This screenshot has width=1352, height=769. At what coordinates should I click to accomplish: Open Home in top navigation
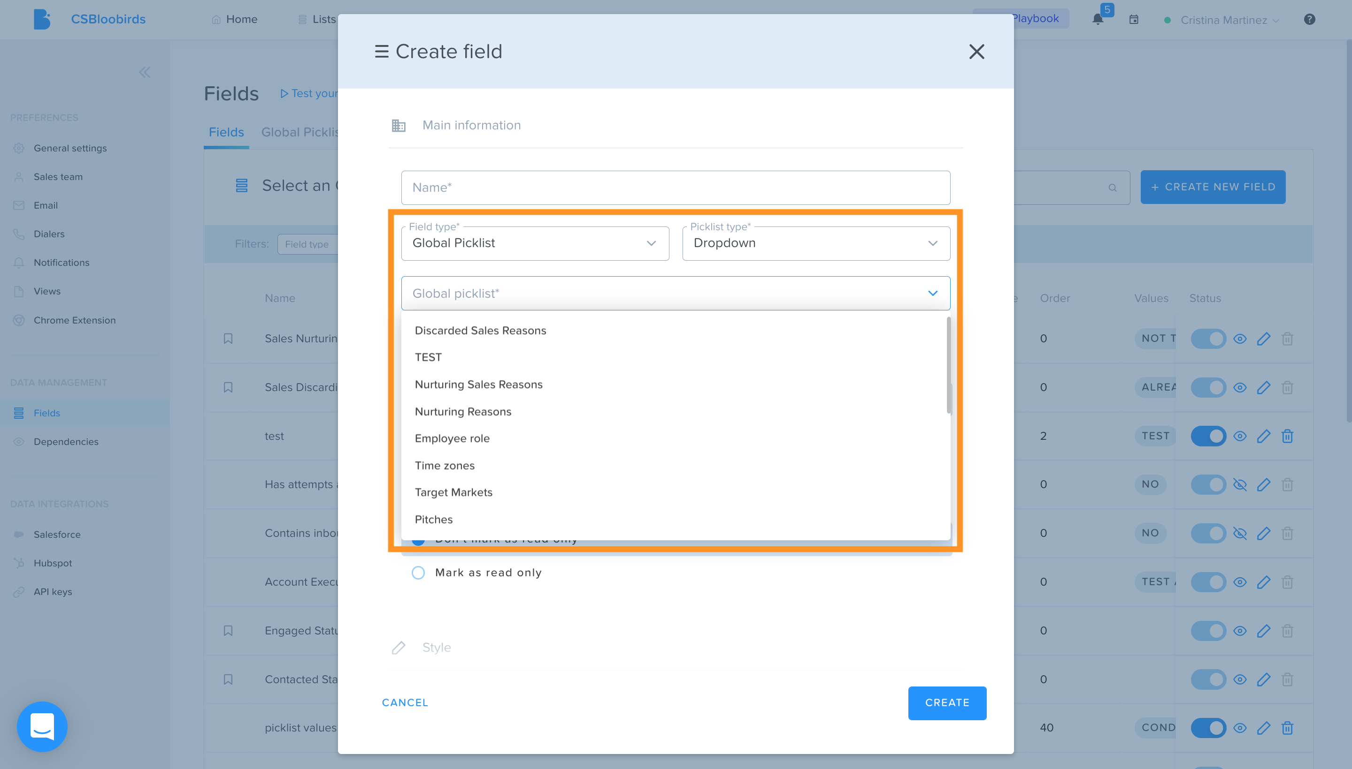coord(234,20)
